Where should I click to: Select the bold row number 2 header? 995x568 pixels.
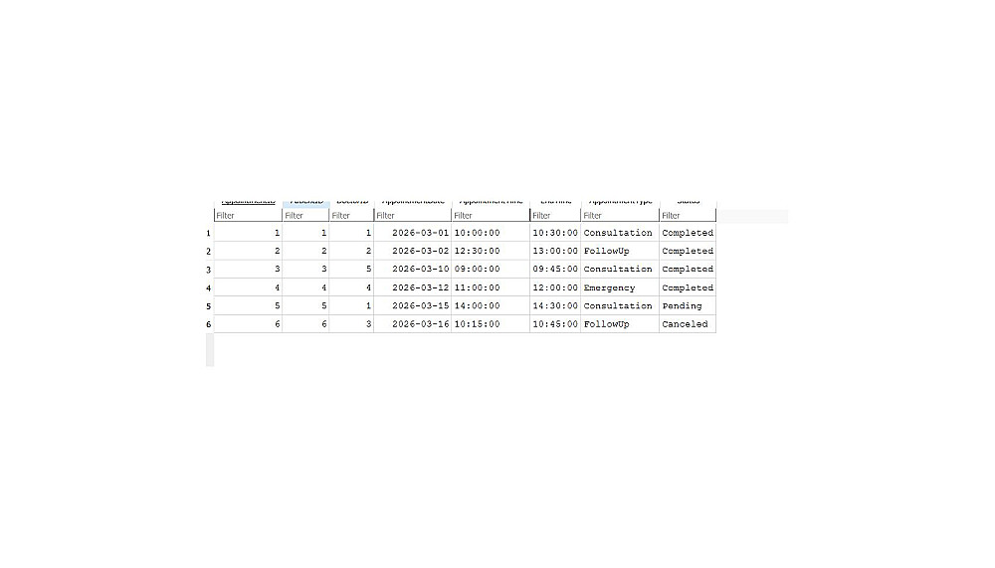tap(209, 252)
